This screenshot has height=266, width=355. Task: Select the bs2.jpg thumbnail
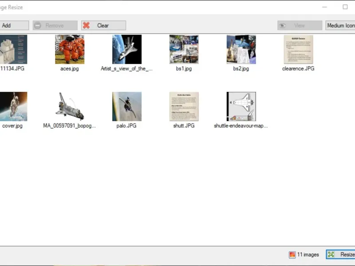pos(241,49)
